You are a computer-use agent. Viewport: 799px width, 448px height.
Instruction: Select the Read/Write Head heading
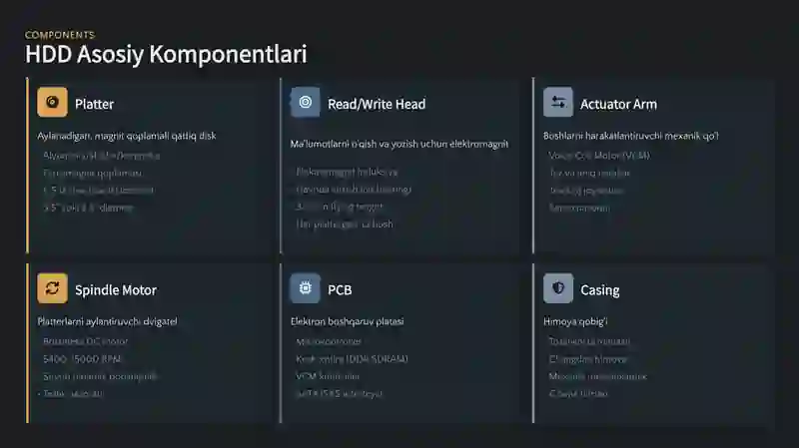(x=377, y=104)
